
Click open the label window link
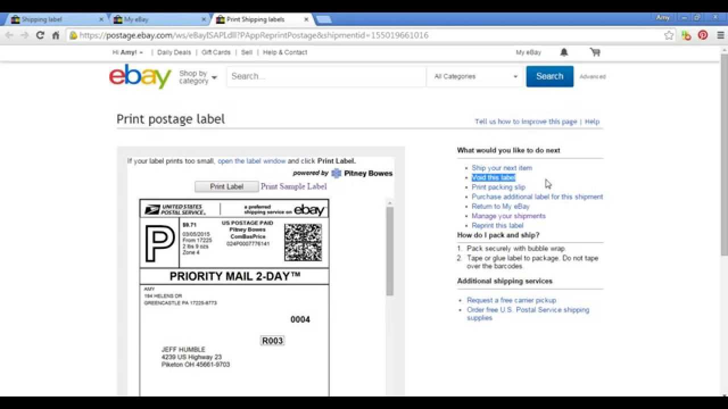pyautogui.click(x=251, y=161)
